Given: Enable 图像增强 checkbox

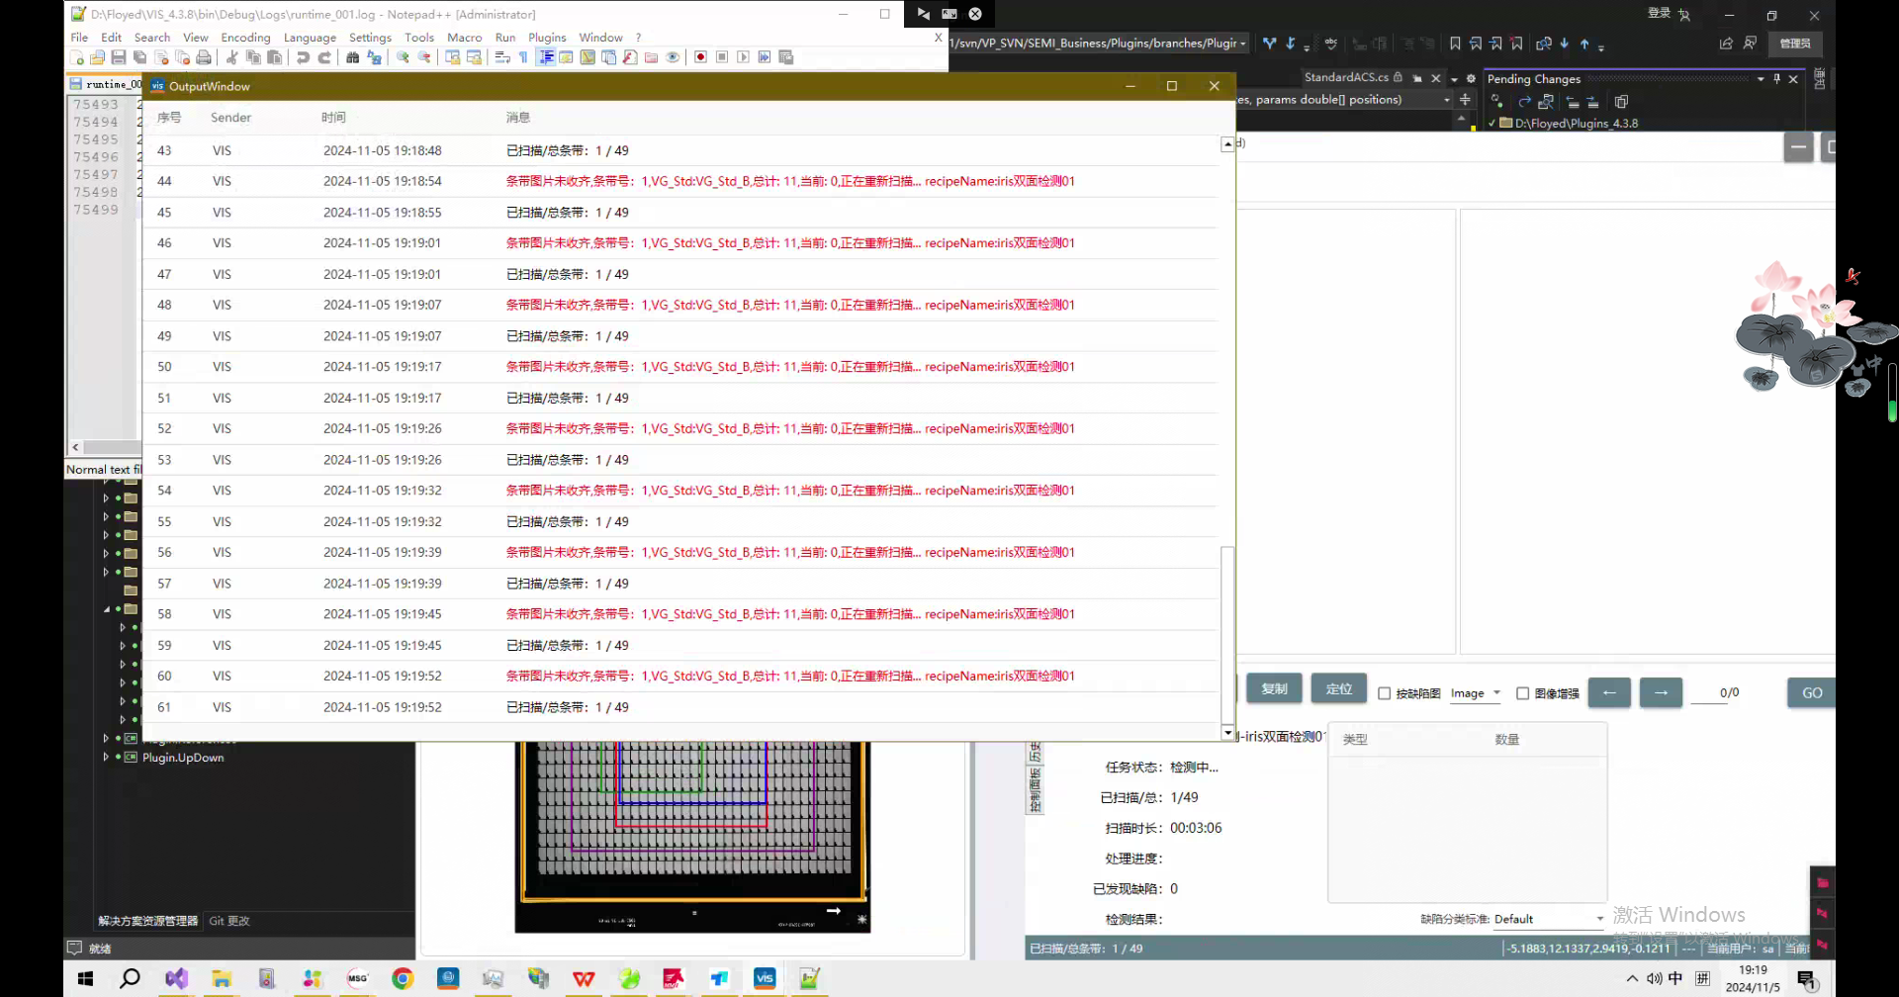Looking at the screenshot, I should click(x=1522, y=693).
